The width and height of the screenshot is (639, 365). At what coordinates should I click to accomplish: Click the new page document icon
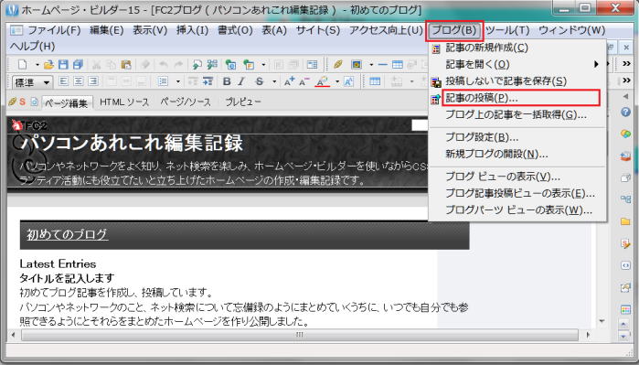pyautogui.click(x=23, y=64)
